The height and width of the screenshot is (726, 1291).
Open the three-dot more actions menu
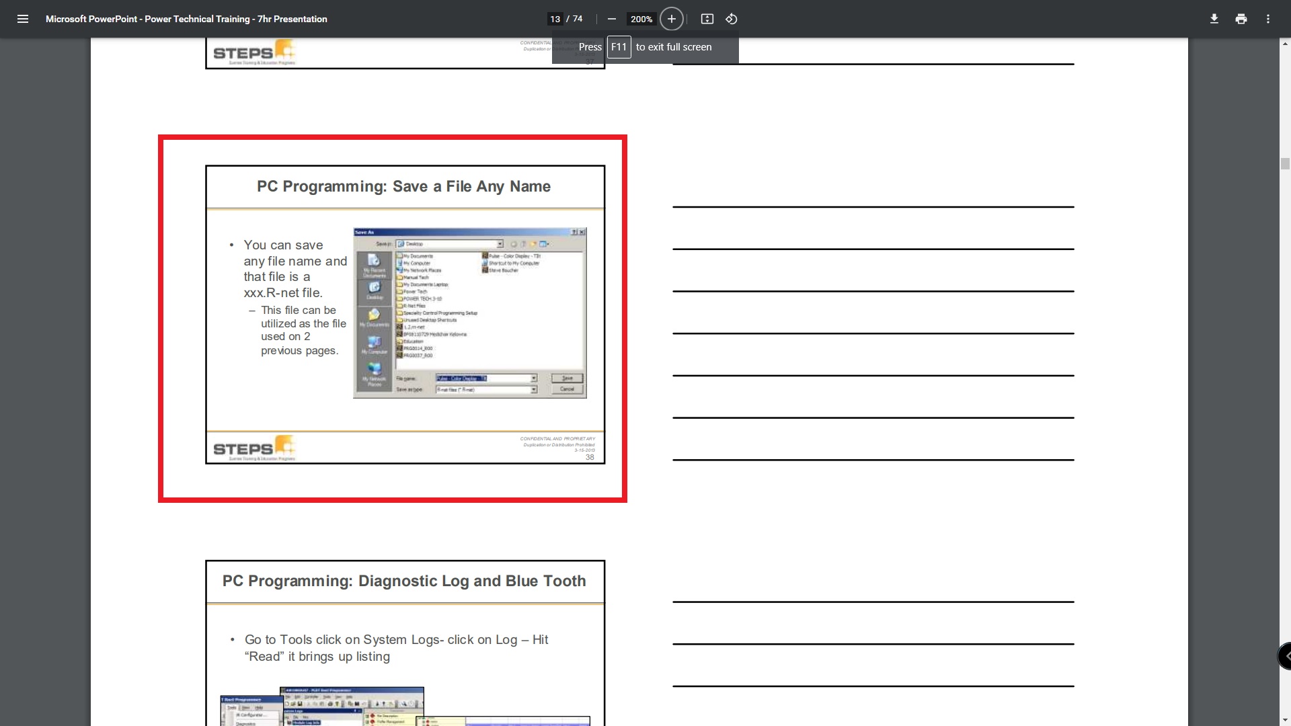pyautogui.click(x=1267, y=19)
